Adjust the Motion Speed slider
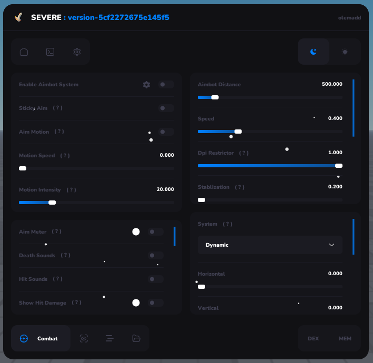The width and height of the screenshot is (373, 363). (97, 168)
